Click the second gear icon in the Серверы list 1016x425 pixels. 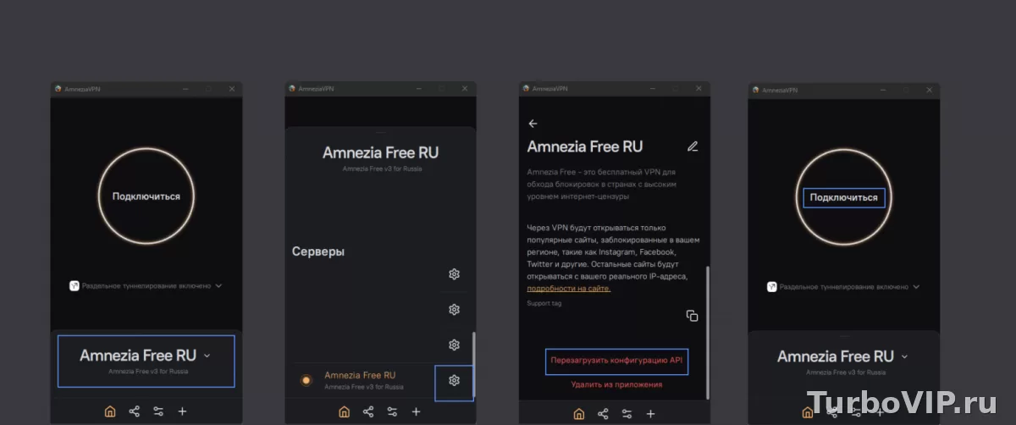coord(454,309)
